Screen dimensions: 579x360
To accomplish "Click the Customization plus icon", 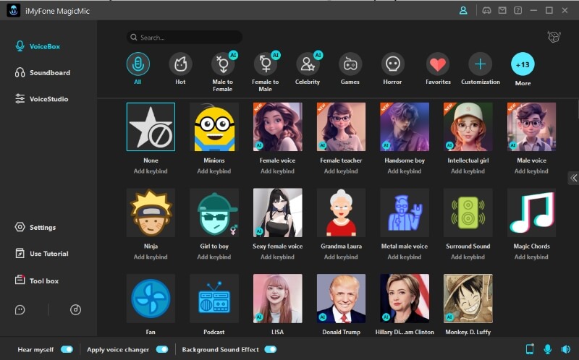I will click(x=480, y=64).
